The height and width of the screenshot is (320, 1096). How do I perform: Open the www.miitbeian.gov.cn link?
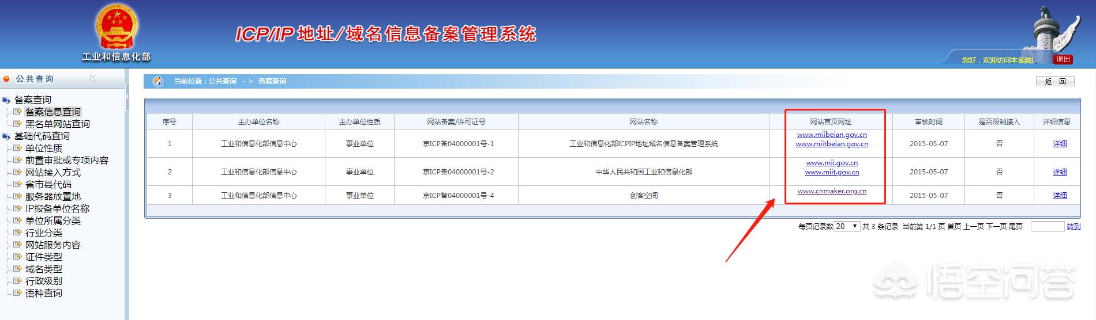click(x=832, y=144)
